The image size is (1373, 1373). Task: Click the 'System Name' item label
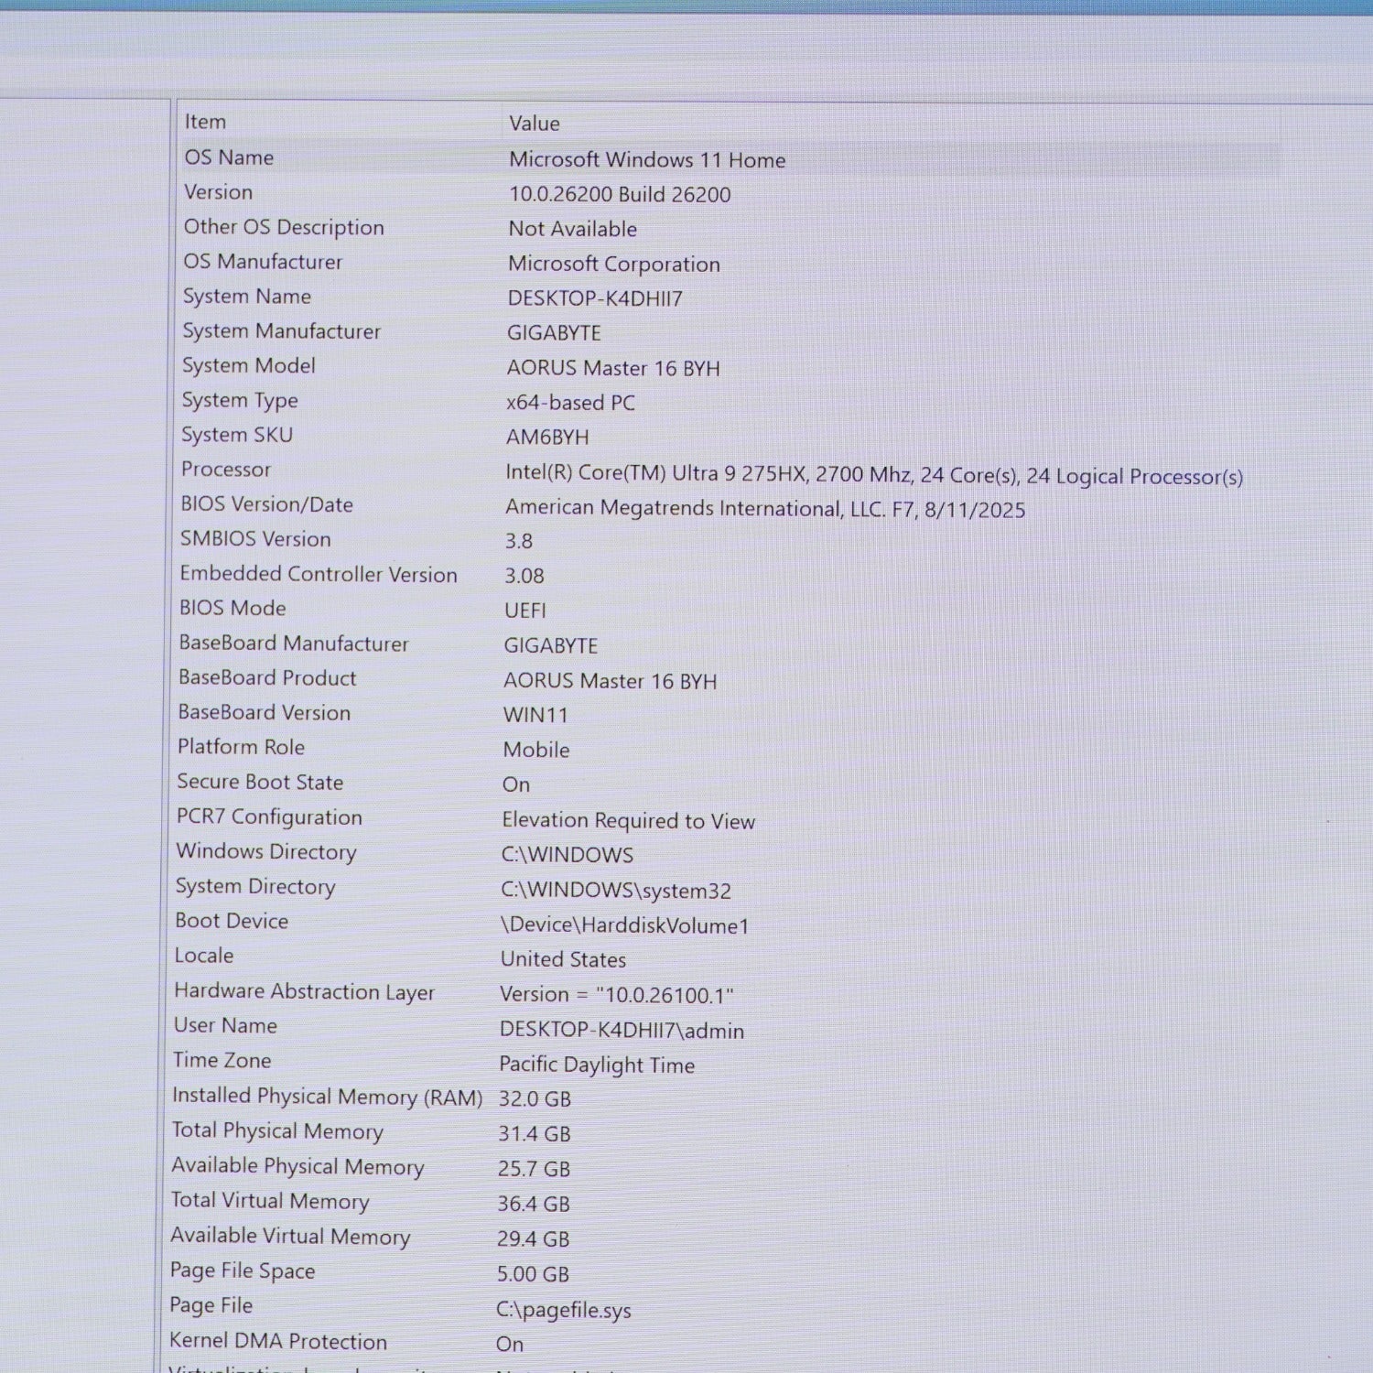click(247, 297)
